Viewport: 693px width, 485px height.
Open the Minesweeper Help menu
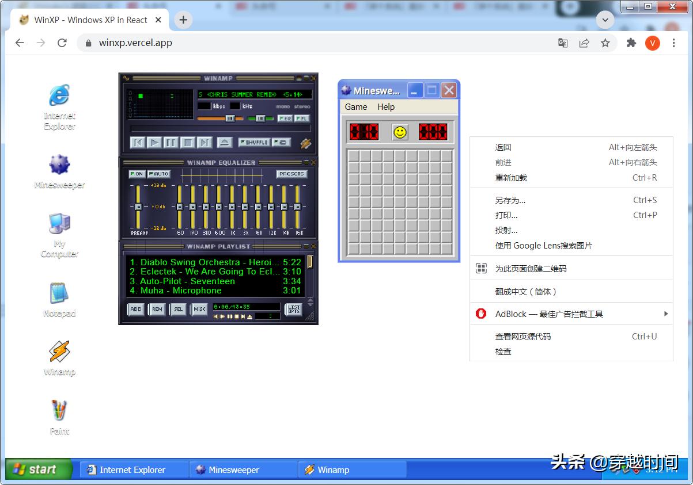pyautogui.click(x=386, y=107)
